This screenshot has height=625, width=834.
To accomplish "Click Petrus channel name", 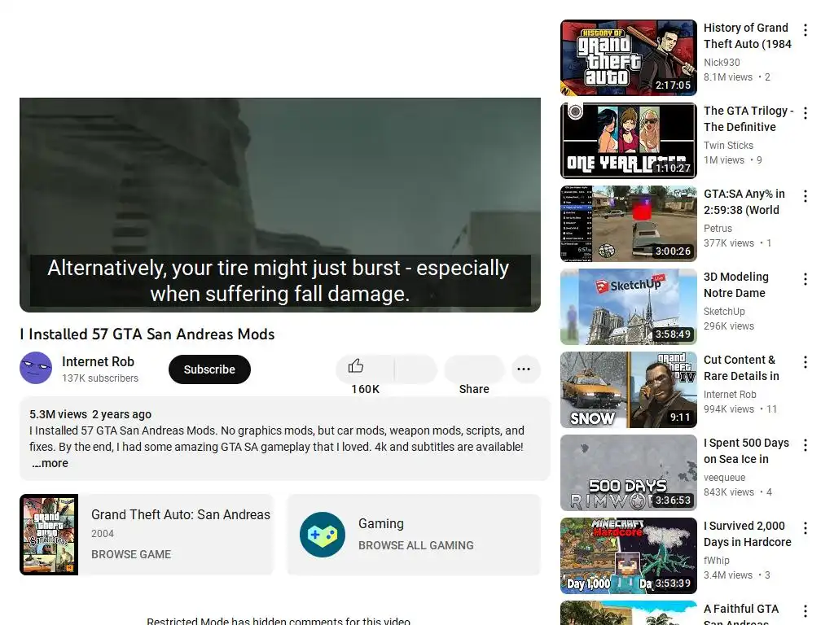I will click(x=718, y=228).
